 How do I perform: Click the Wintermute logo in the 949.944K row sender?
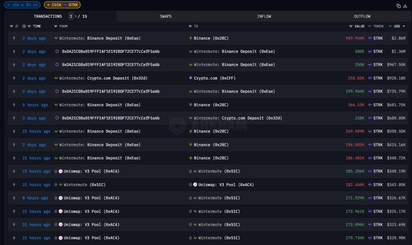coord(56,38)
